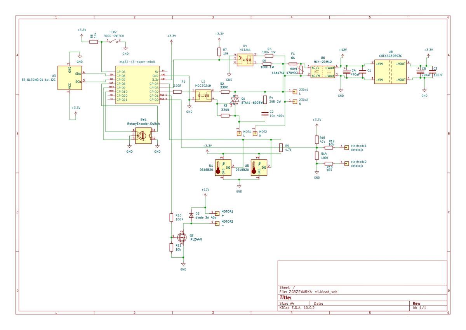Click the F1 6A fuse symbol
The width and height of the screenshot is (466, 330).
(293, 63)
